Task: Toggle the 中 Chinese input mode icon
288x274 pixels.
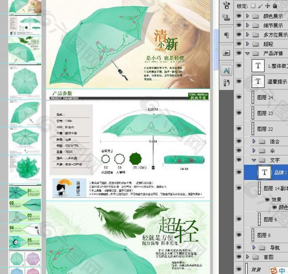Action: [x=282, y=271]
